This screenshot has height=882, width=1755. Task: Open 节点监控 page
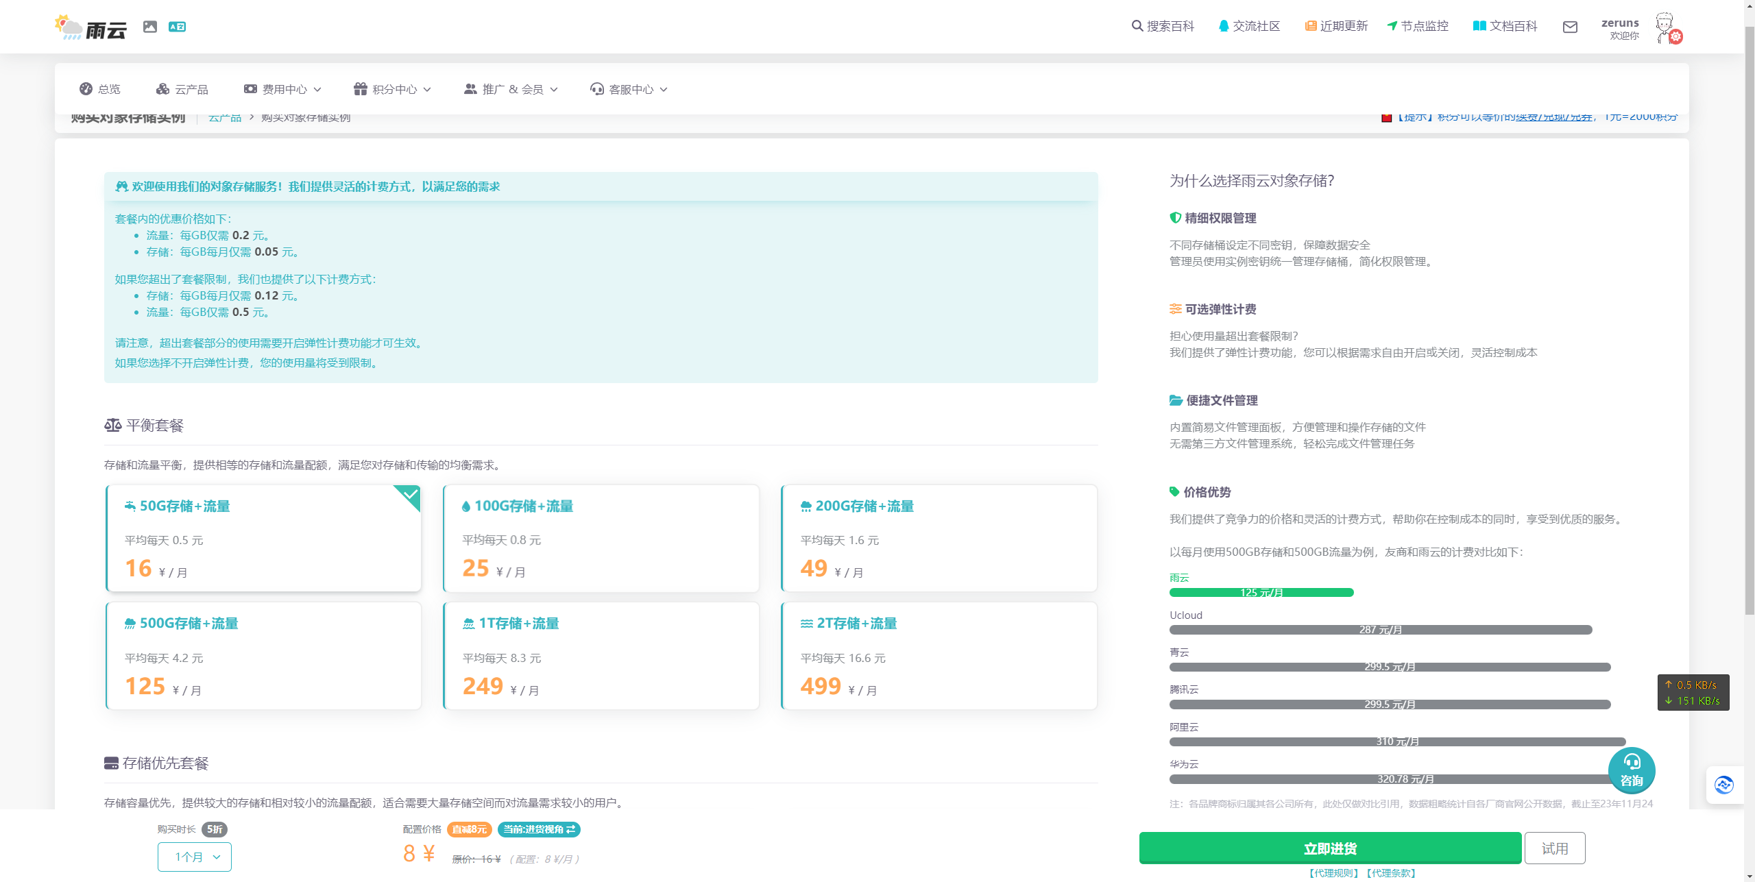pos(1418,26)
